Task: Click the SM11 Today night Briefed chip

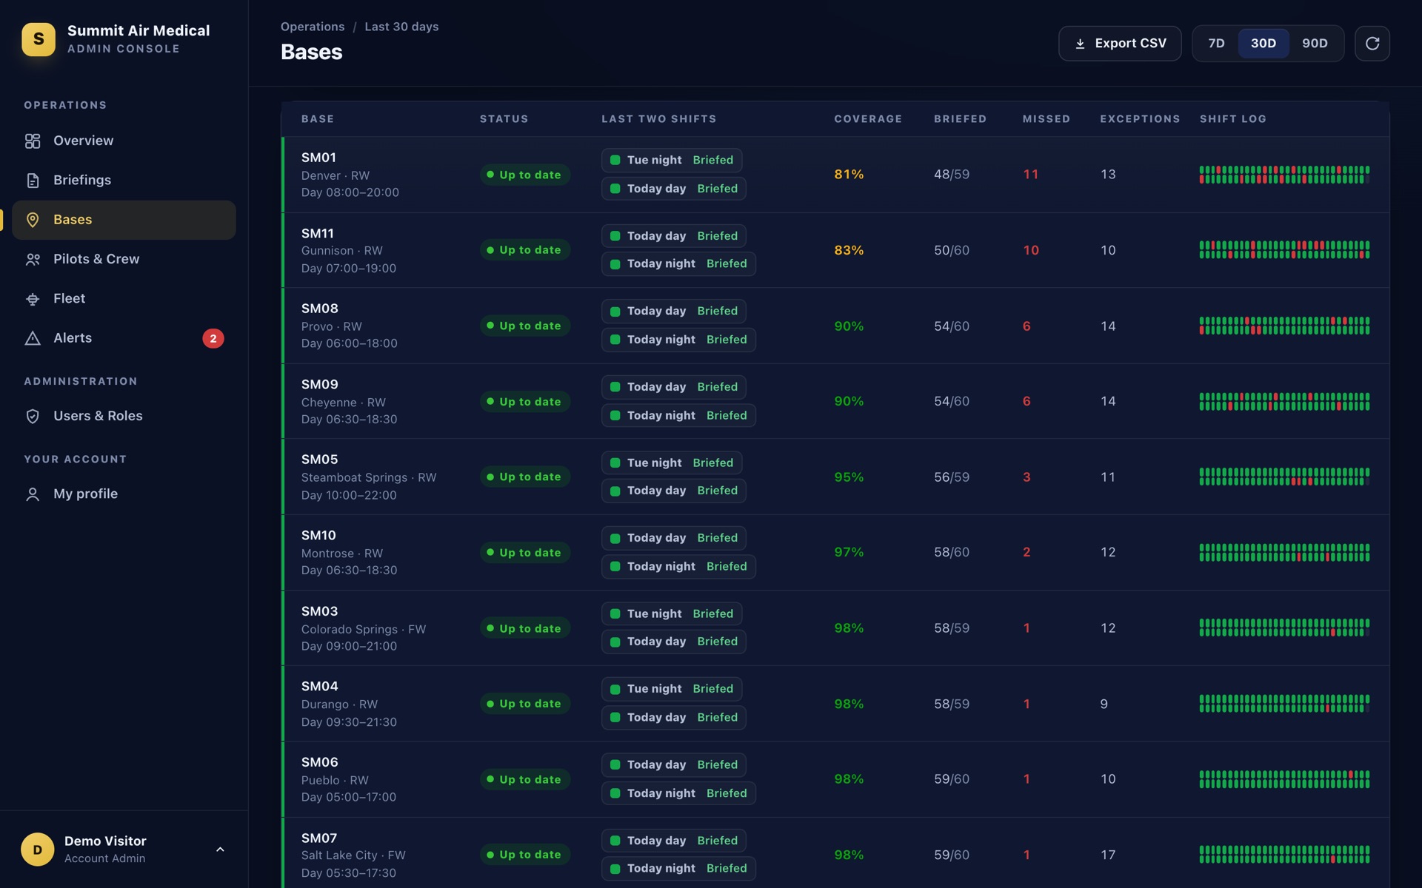Action: (x=678, y=264)
